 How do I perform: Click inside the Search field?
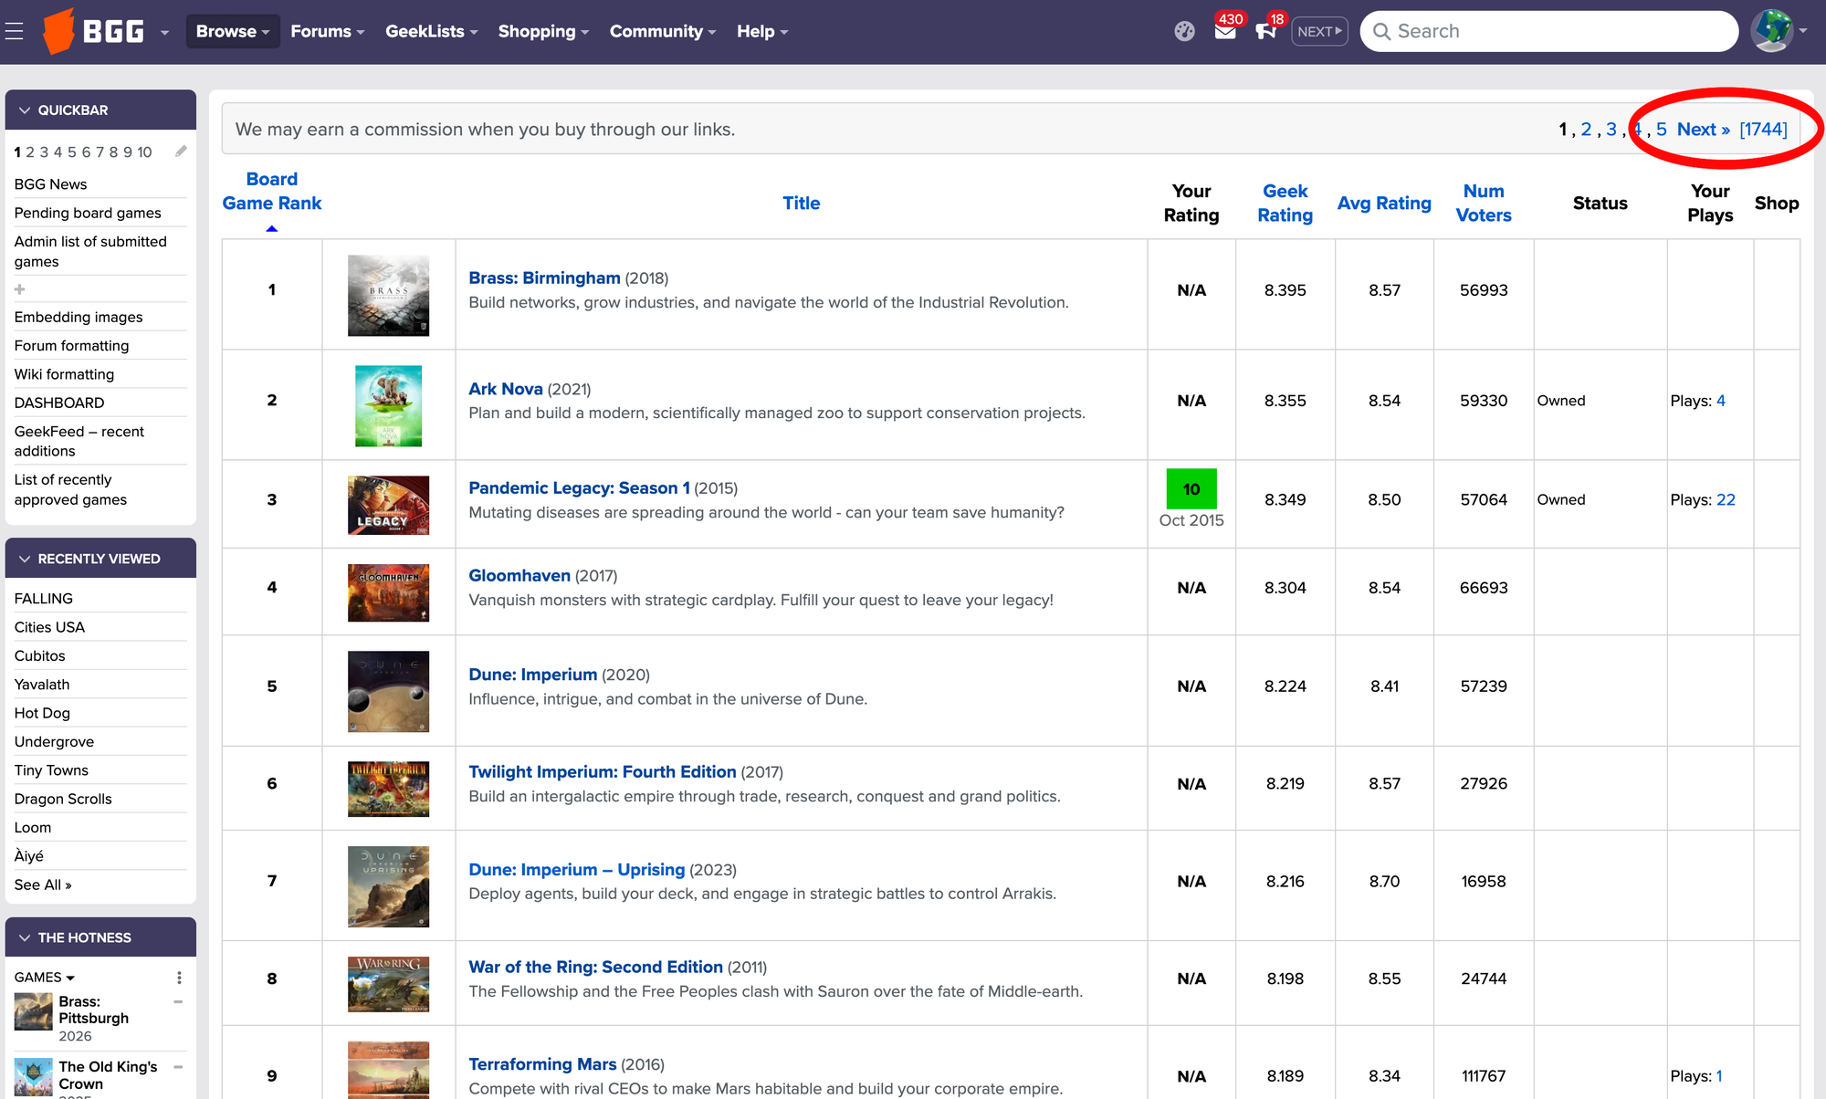(x=1552, y=30)
